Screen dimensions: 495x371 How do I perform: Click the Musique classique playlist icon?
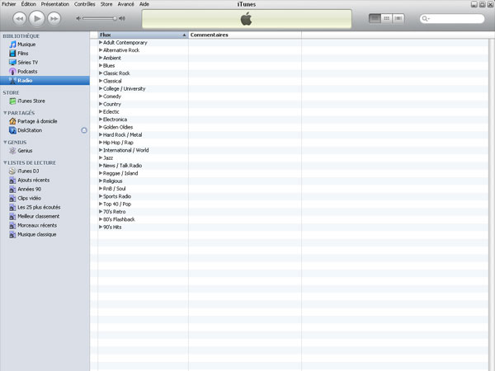pos(12,235)
